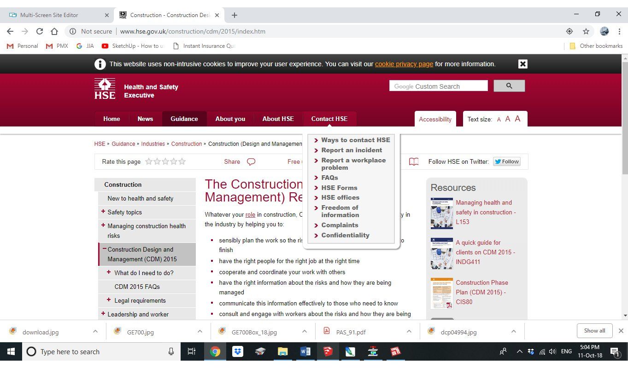Open the Guidance navigation tab
Viewport: 628px width, 368px height.
(184, 119)
